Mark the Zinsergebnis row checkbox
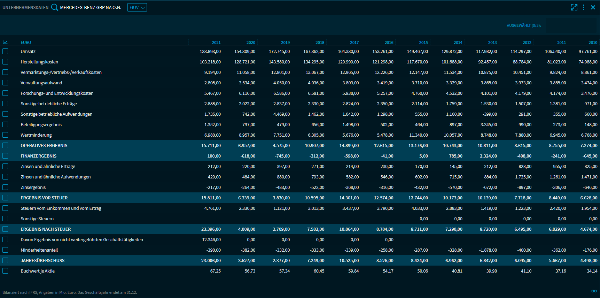 tap(5, 187)
